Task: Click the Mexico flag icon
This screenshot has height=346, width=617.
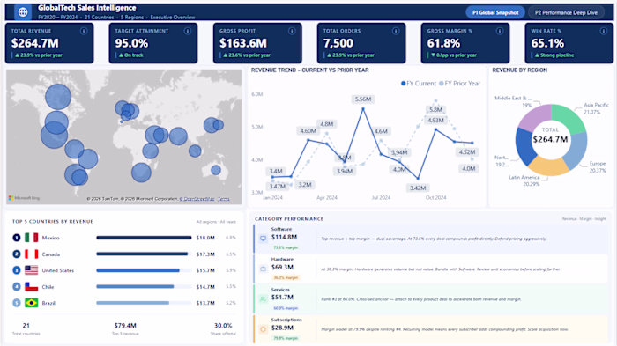Action: (32, 238)
